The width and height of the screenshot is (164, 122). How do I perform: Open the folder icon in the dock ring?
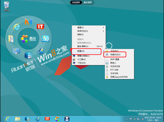coord(11,39)
